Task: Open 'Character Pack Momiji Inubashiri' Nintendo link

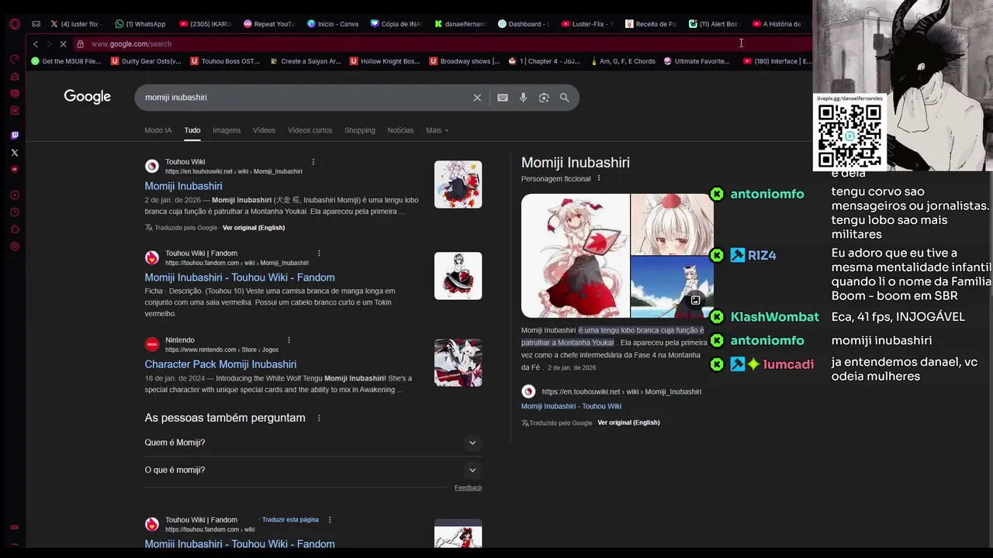Action: pos(220,364)
